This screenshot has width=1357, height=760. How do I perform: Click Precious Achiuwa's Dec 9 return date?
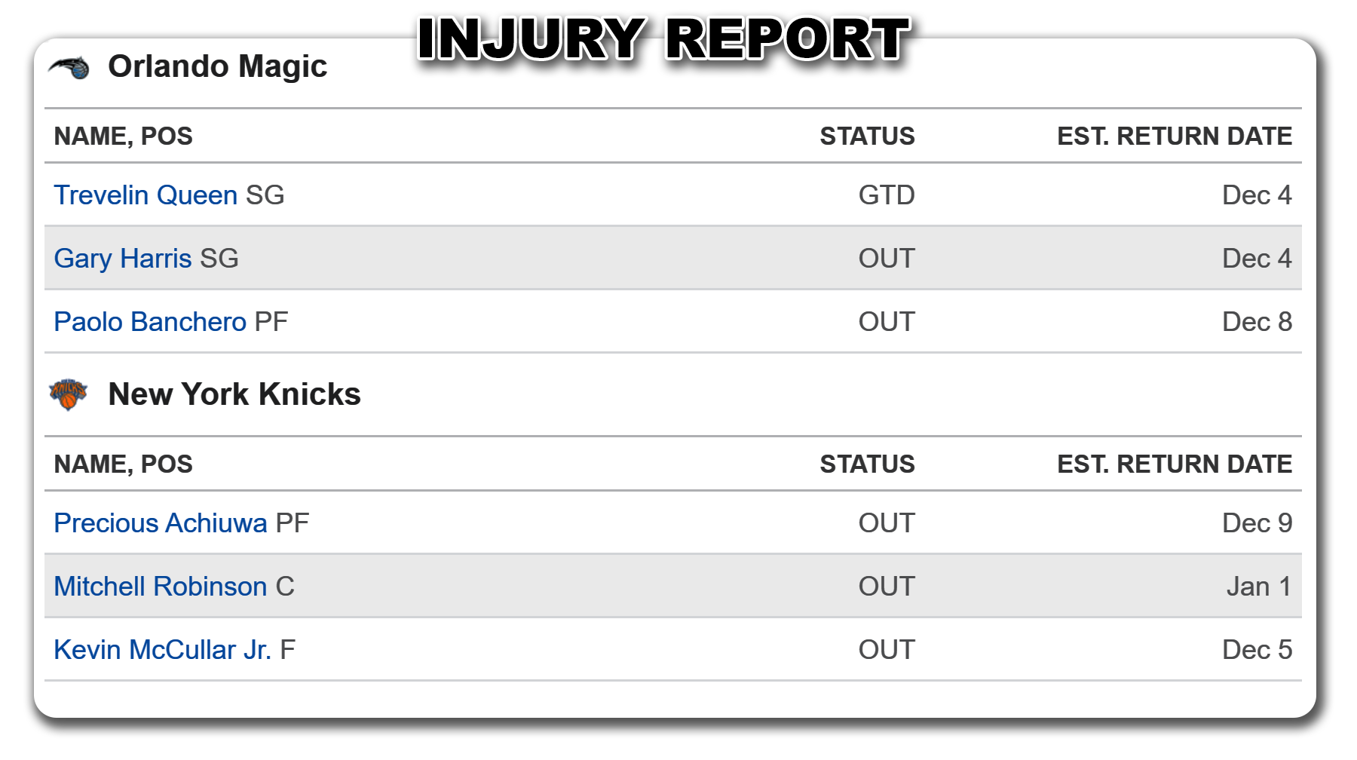tap(1257, 523)
